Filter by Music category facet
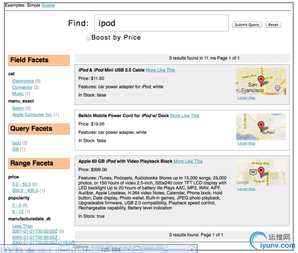Screen dimensions: 298x253 18,94
